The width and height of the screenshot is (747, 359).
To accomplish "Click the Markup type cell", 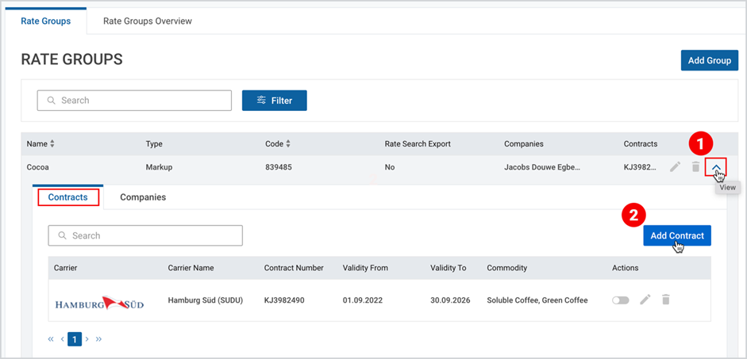I will [157, 167].
